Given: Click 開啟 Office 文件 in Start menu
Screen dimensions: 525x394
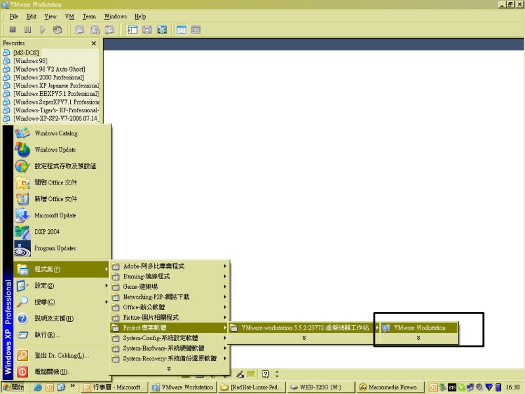Looking at the screenshot, I should [x=62, y=183].
